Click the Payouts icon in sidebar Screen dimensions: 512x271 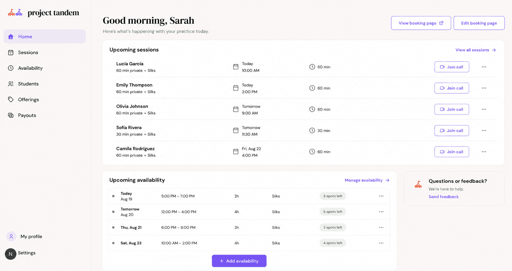click(x=11, y=115)
